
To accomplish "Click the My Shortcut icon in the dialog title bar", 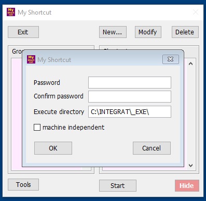I will (31, 59).
